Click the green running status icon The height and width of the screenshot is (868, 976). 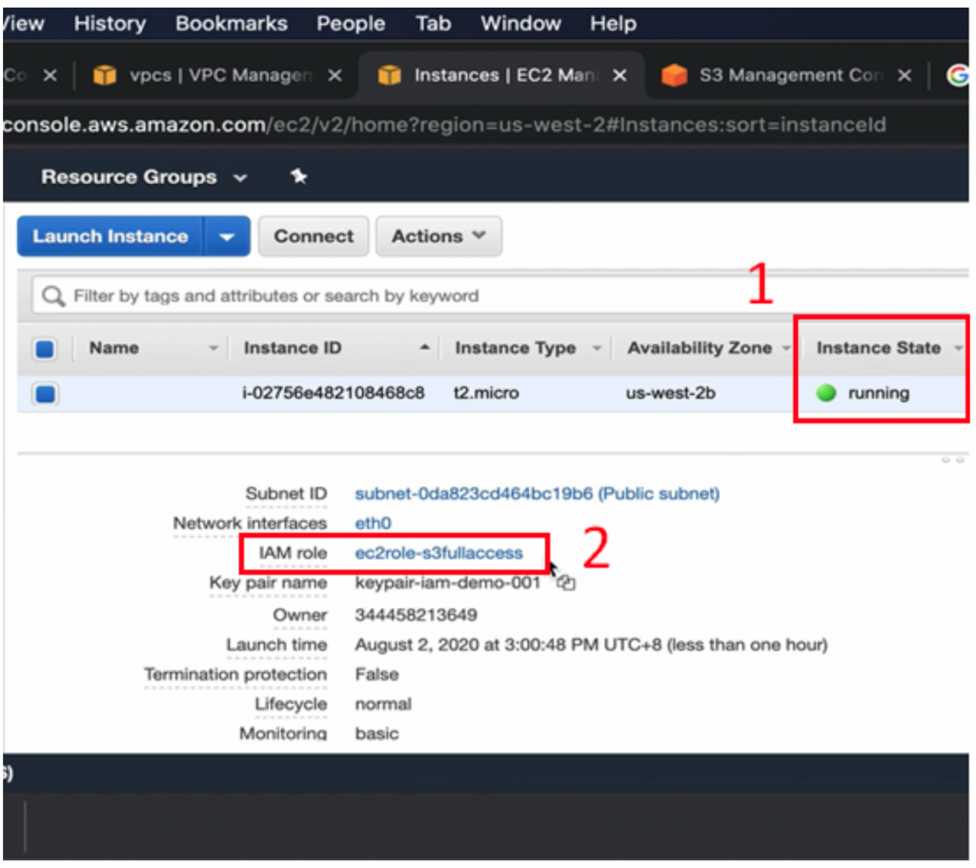coord(826,393)
